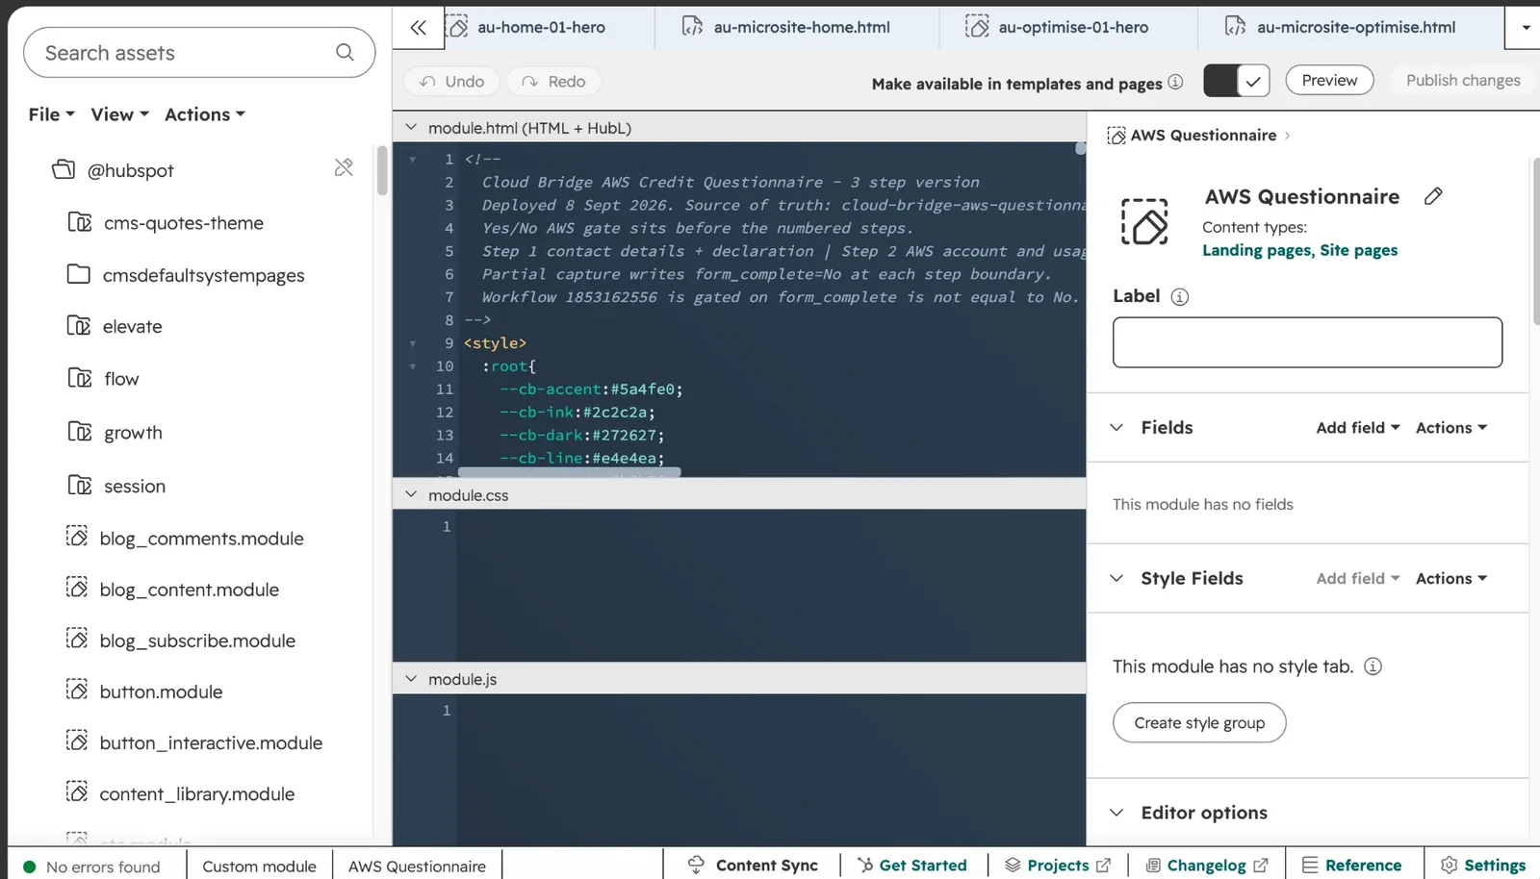Toggle 'Make available in templates and pages' switch
The image size is (1540, 879).
coord(1237,82)
